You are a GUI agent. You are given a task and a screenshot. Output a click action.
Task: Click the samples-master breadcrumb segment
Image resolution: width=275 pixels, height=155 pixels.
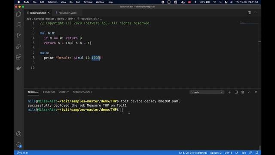tap(44, 19)
